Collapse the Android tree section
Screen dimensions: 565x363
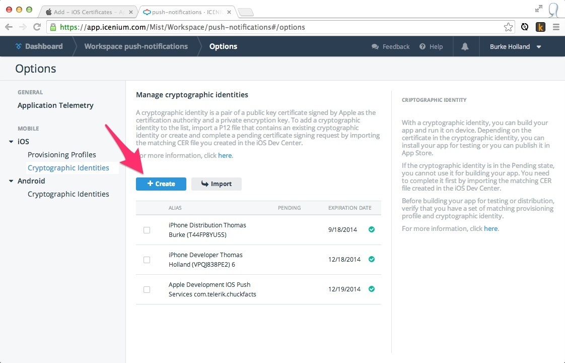11,181
